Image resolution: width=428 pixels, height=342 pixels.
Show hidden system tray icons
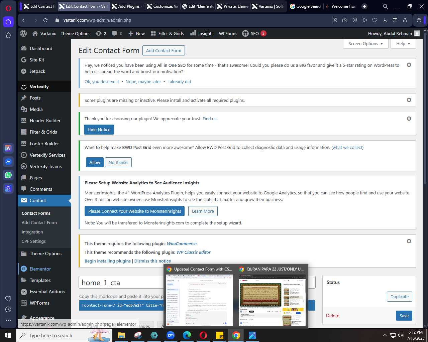385,335
